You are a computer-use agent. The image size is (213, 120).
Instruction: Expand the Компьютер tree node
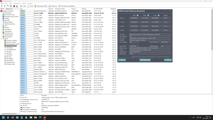click(2, 13)
